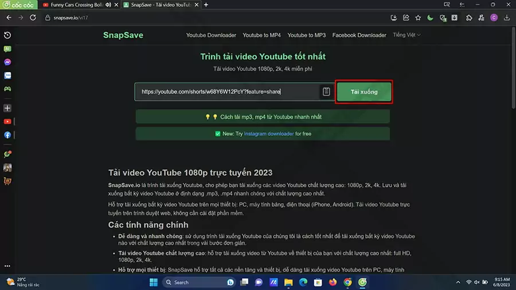Open the ad-block shield icon
516x290 pixels.
pos(443,18)
